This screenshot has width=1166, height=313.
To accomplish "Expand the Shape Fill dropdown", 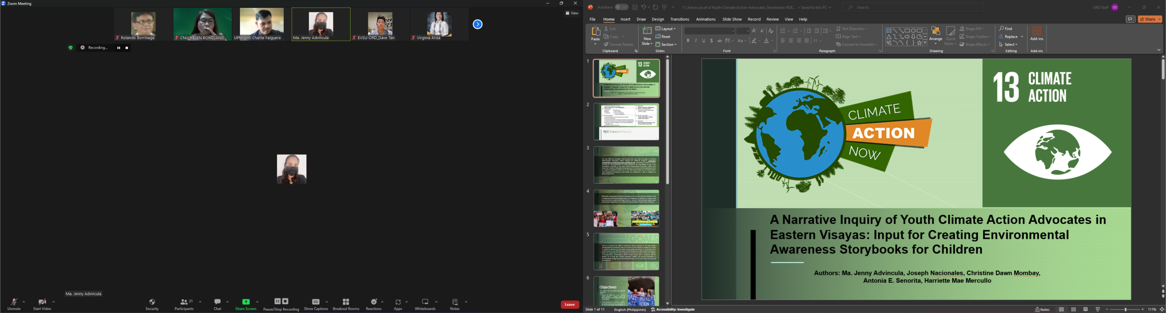I will click(x=972, y=29).
